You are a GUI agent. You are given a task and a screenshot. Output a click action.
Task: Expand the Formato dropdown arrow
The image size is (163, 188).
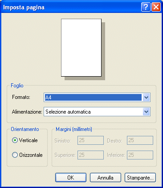[146, 98]
